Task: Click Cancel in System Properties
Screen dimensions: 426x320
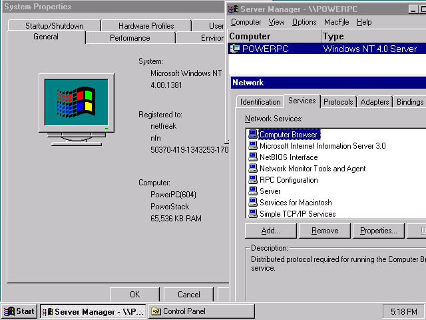Action: (188, 295)
